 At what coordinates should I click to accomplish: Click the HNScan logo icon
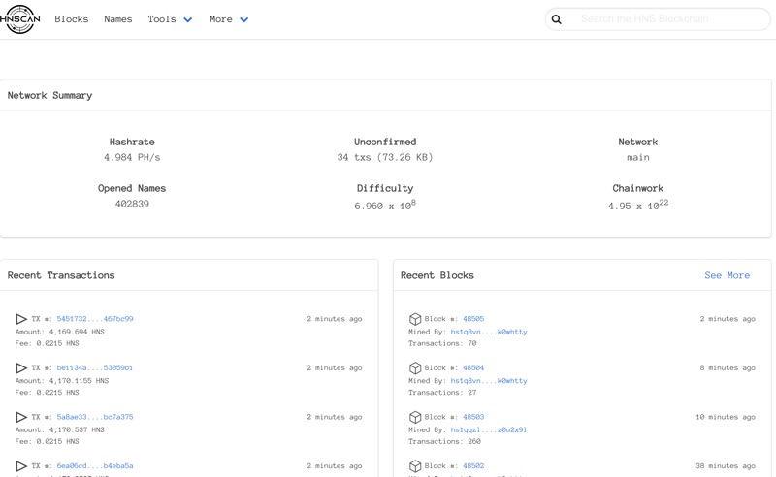20,19
